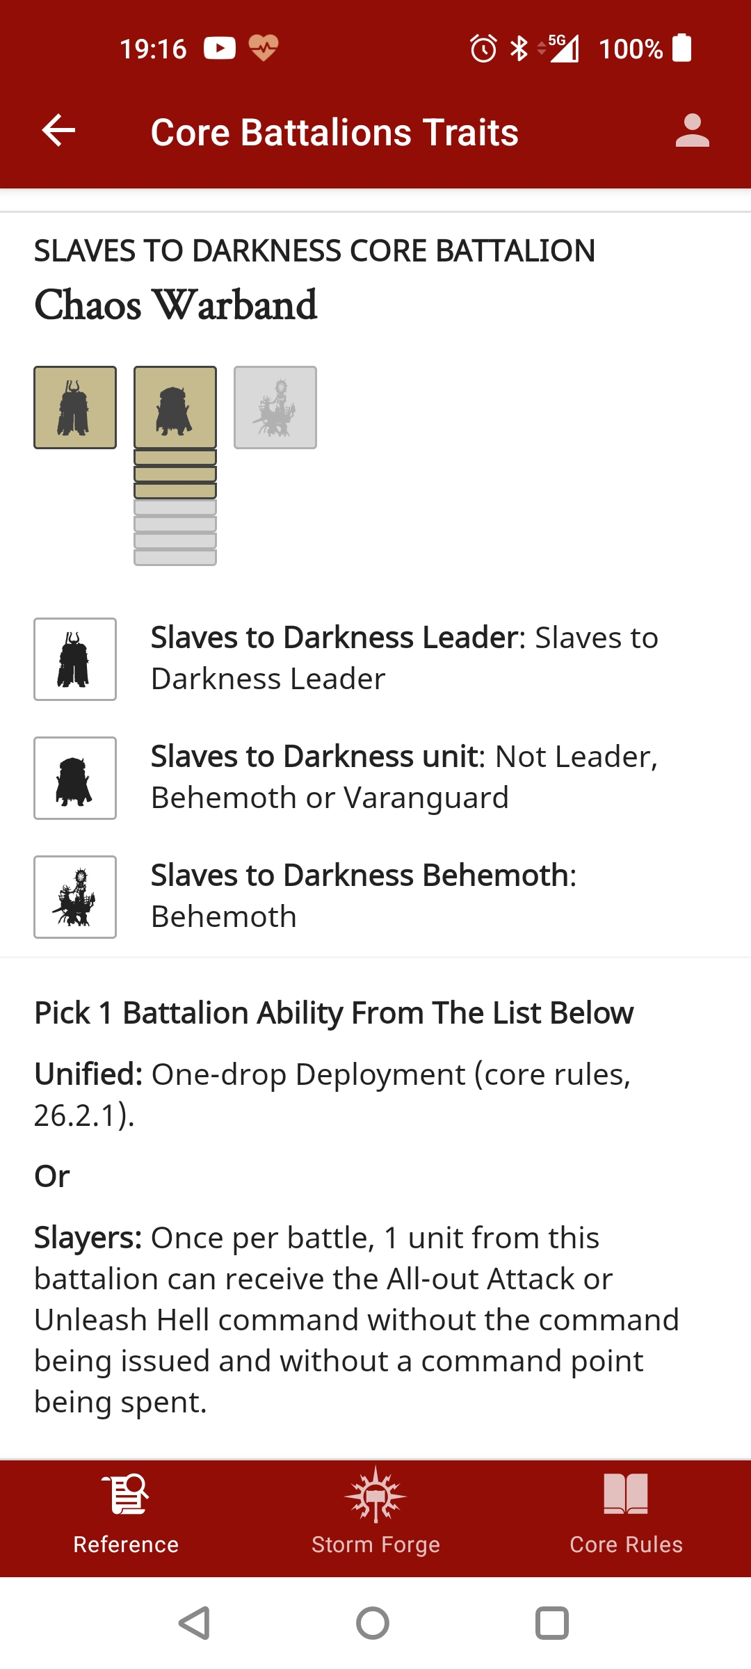Select the tan Leader slot thumbnail
Image resolution: width=751 pixels, height=1669 pixels.
click(x=75, y=408)
